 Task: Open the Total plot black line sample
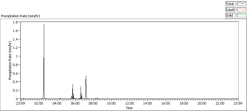pyautogui.click(x=241, y=4)
